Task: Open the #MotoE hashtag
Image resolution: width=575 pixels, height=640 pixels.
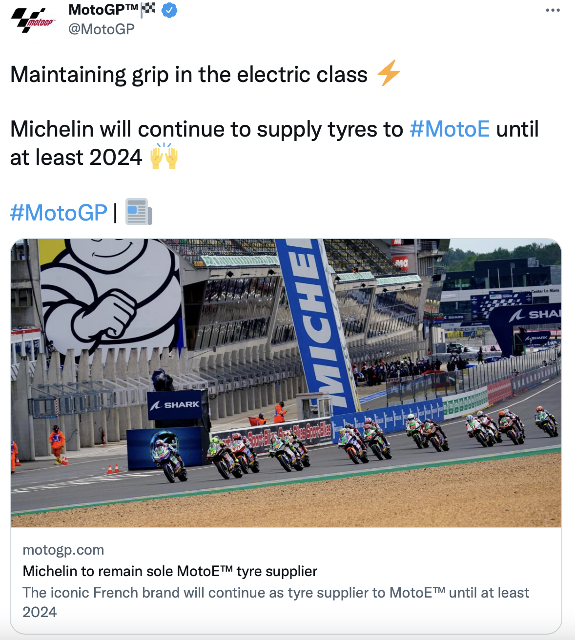Action: 450,129
